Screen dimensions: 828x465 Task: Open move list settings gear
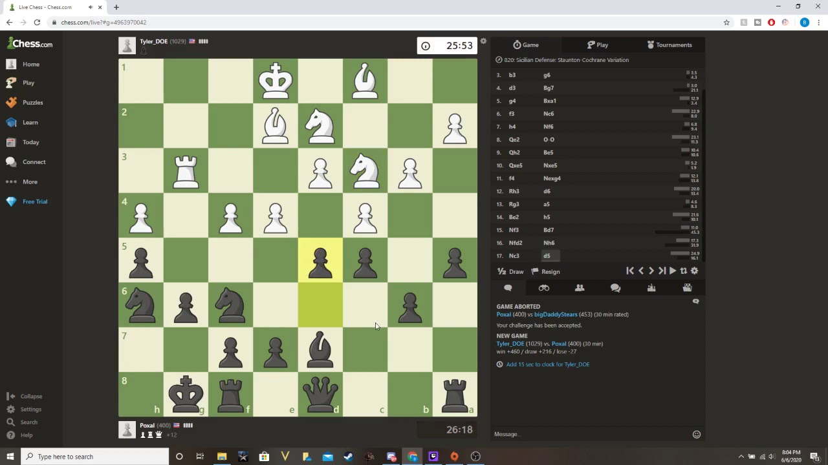coord(695,271)
